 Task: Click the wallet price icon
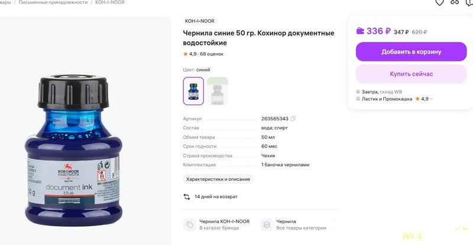coord(360,31)
